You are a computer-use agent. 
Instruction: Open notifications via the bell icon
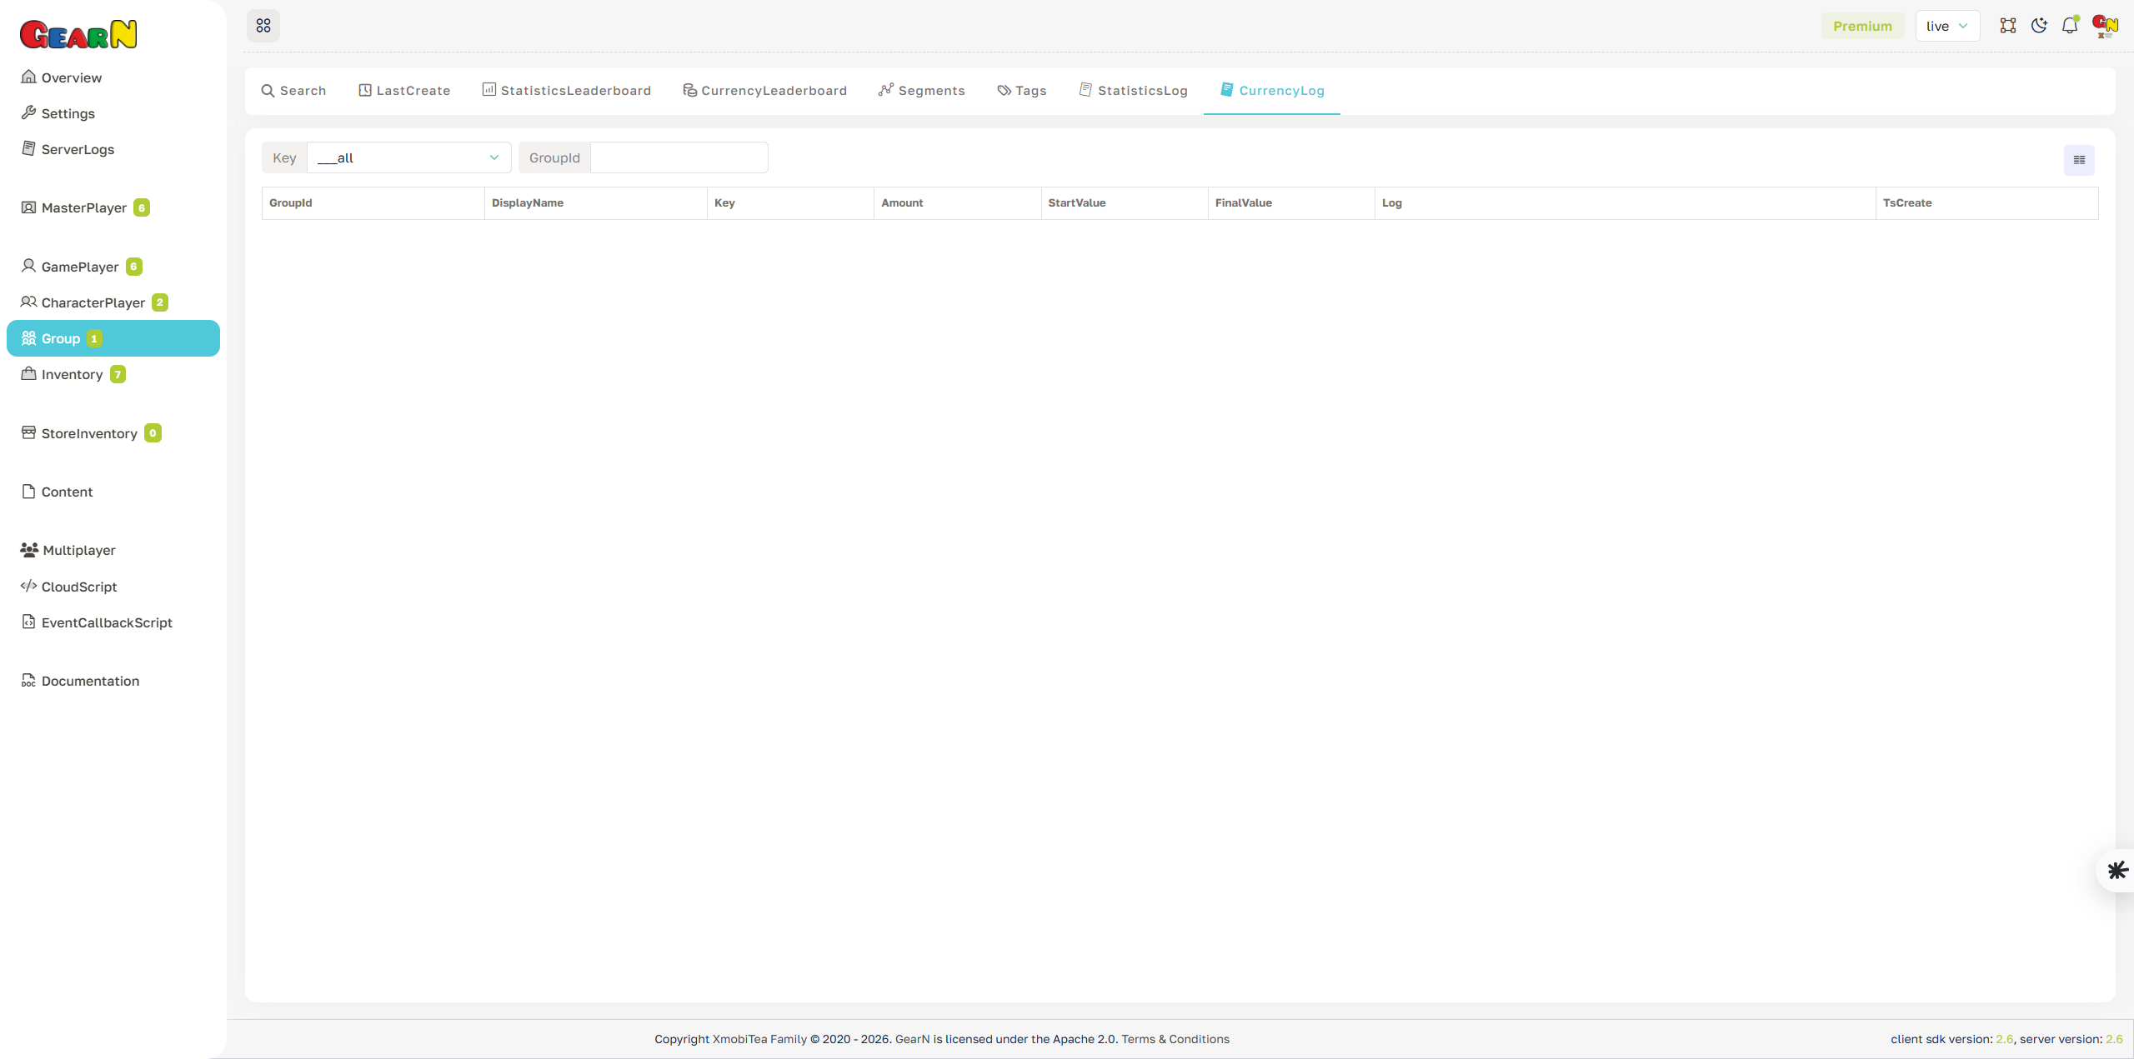pos(2070,25)
